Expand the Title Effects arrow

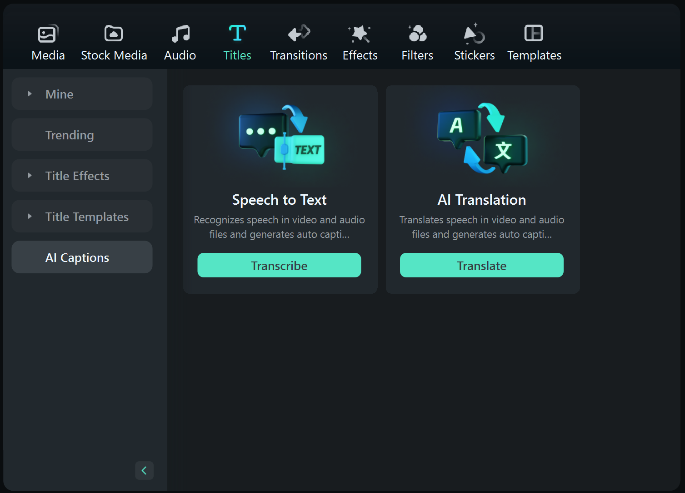[30, 176]
